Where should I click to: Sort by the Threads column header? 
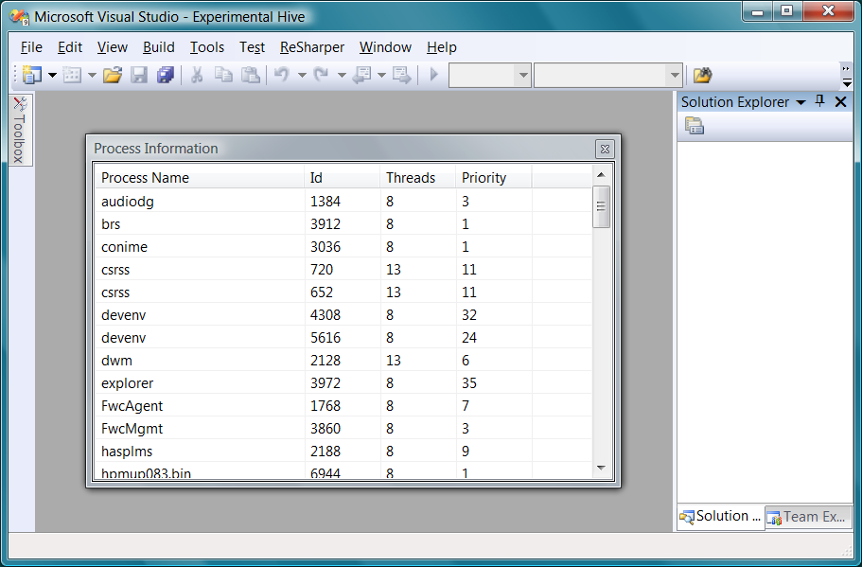pos(418,178)
